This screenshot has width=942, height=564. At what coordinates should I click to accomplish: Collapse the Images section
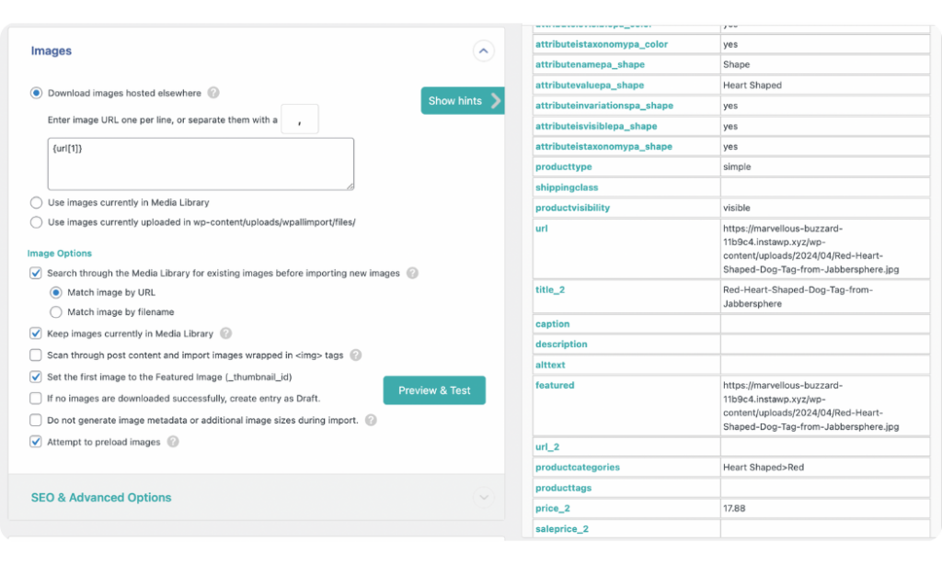click(x=483, y=51)
